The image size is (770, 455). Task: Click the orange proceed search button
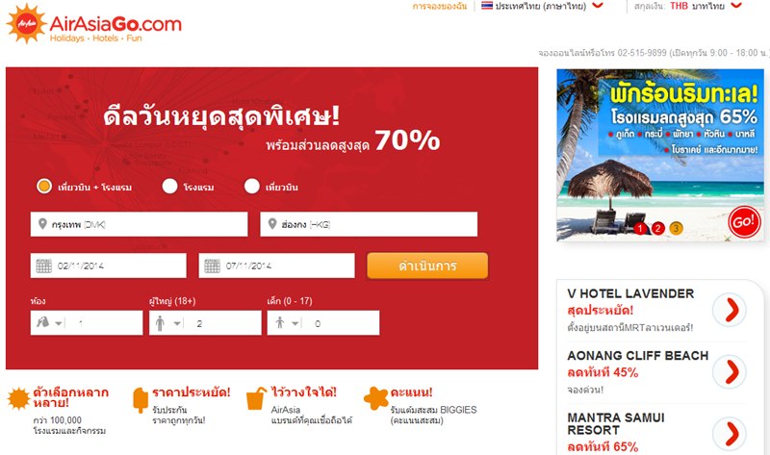click(427, 265)
